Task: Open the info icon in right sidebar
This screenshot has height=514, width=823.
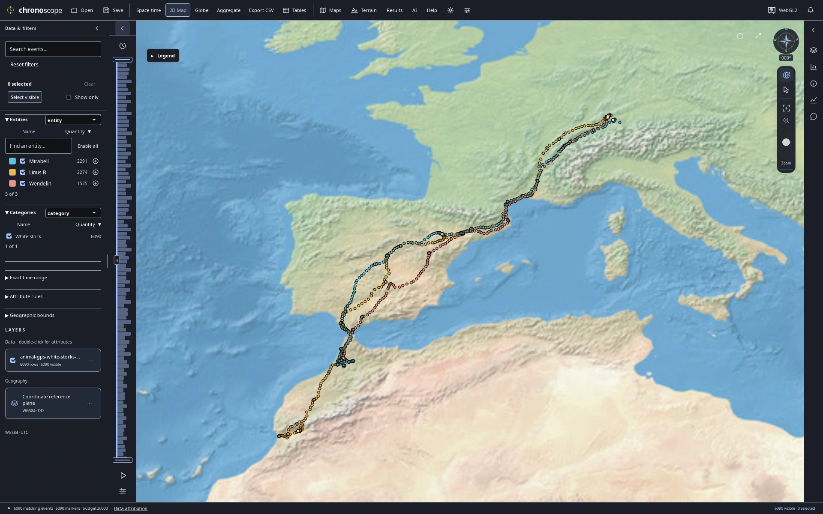Action: (x=814, y=84)
